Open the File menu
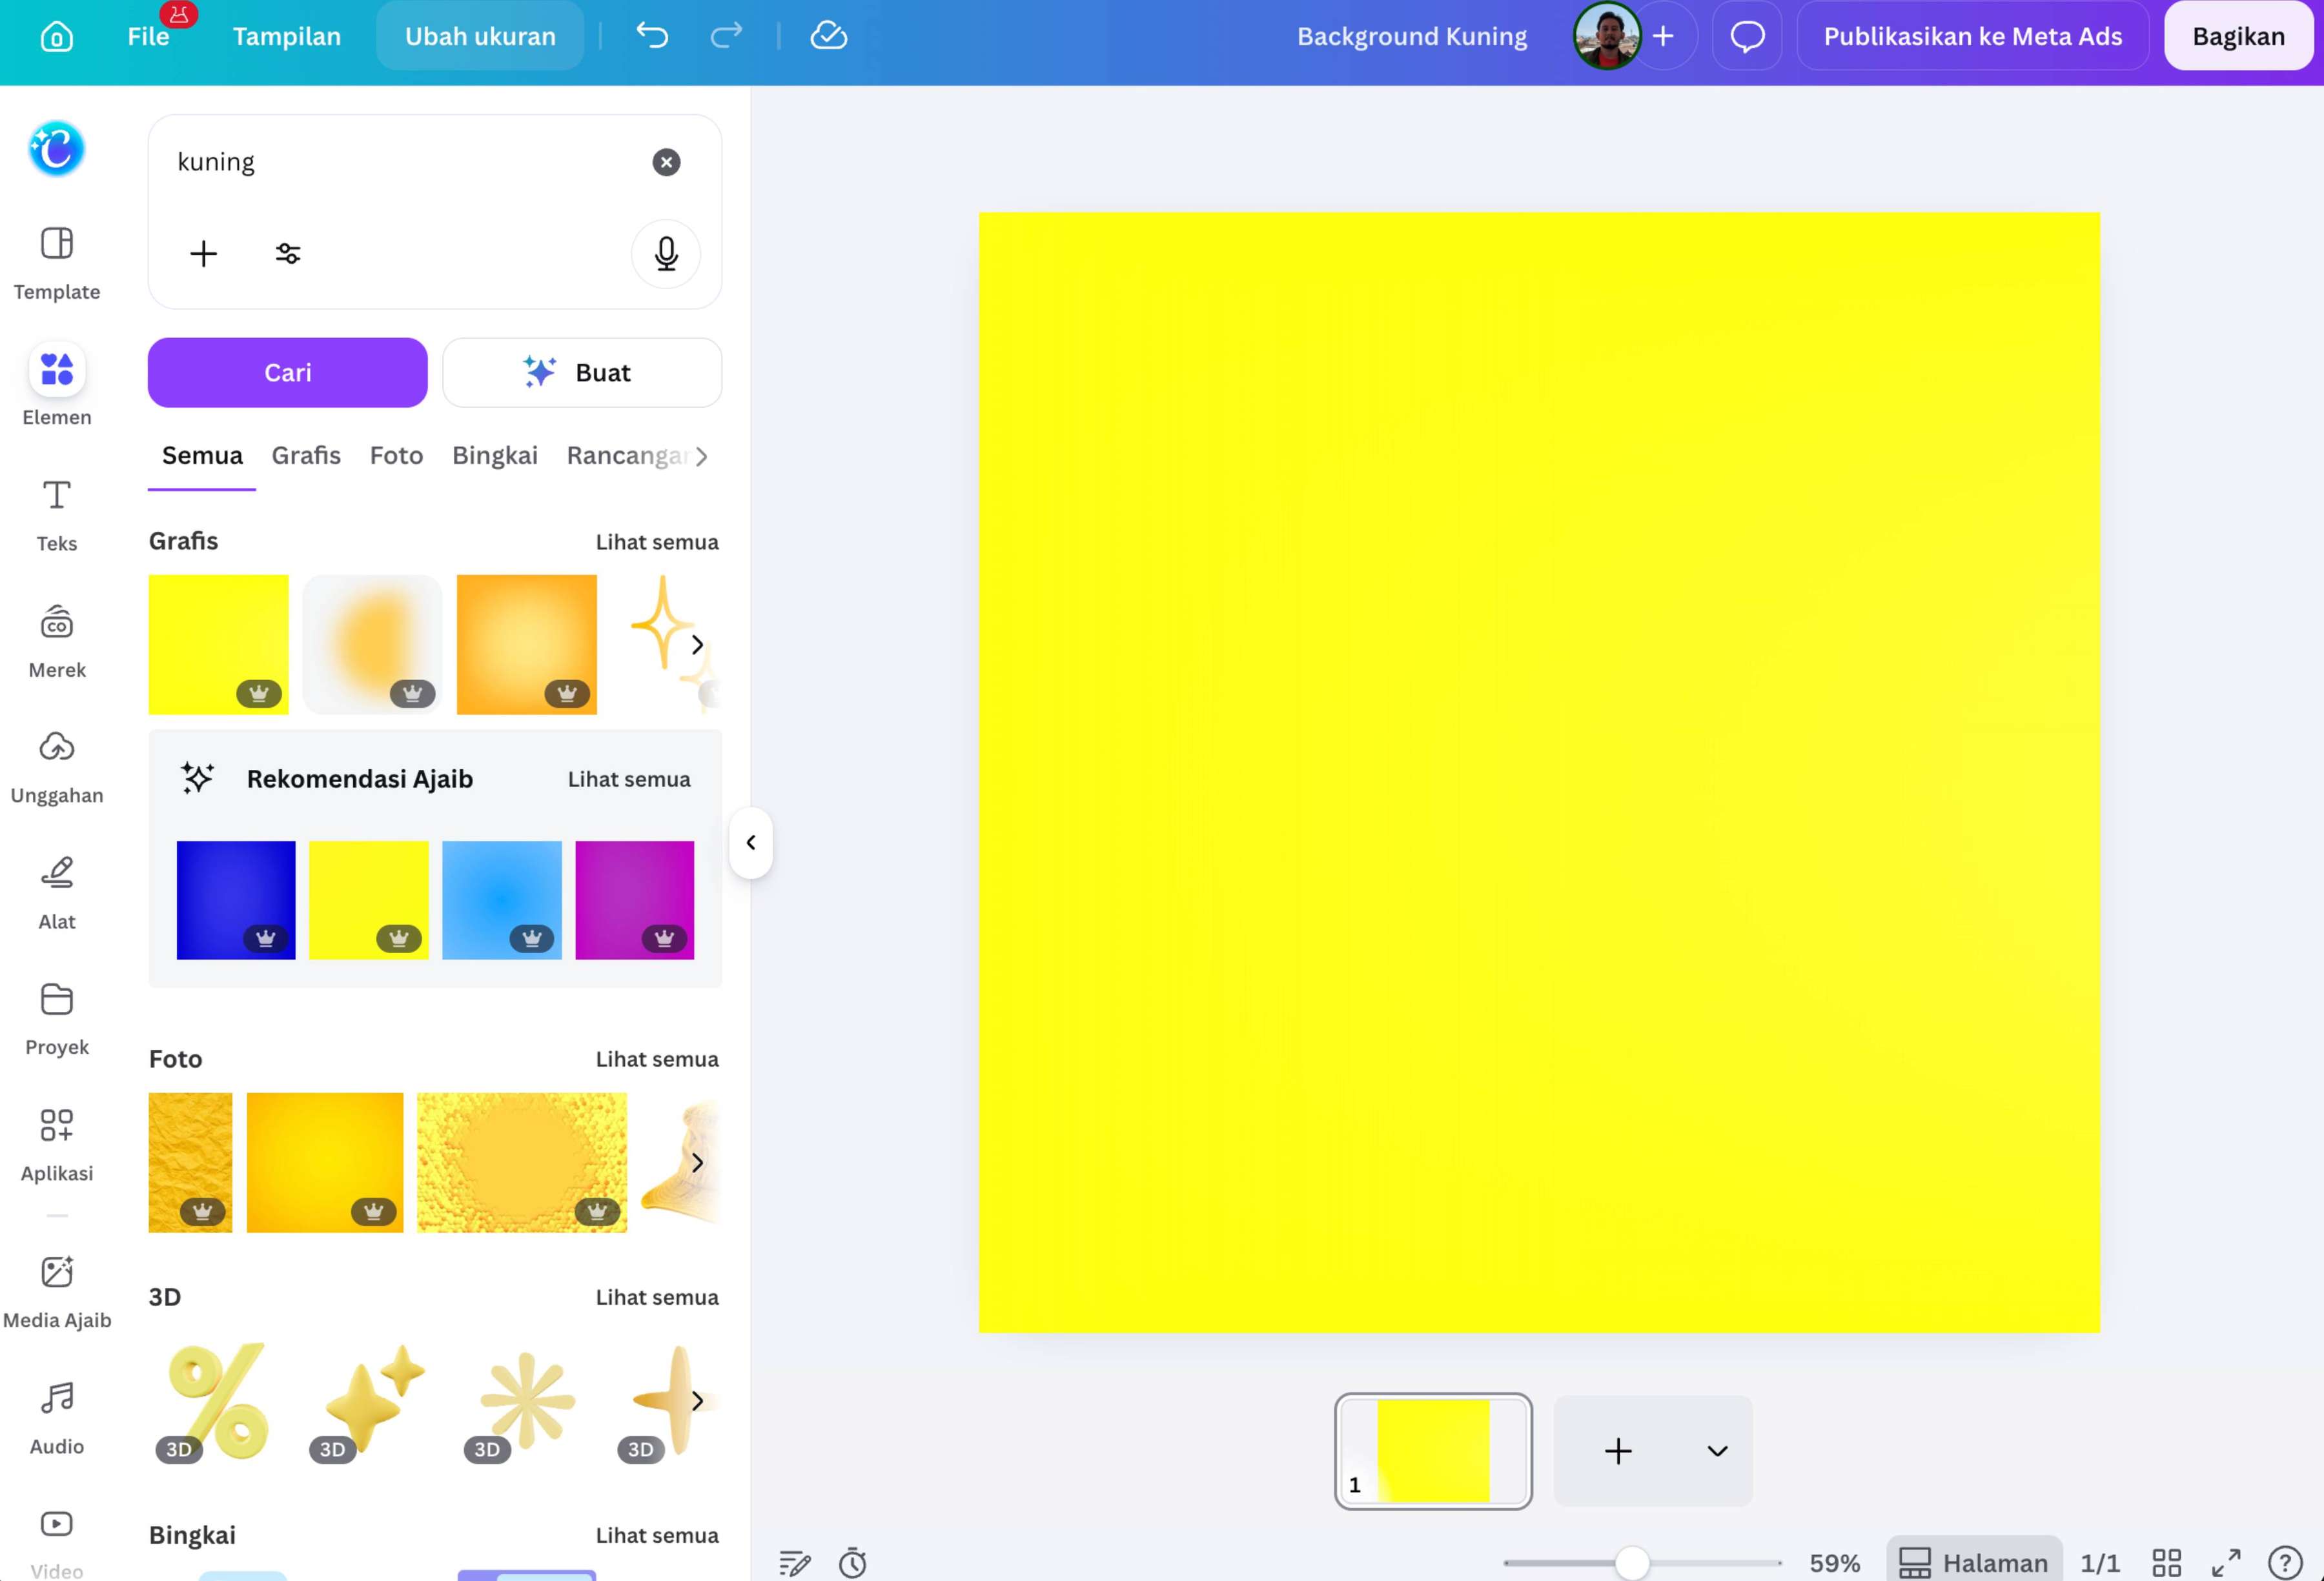The height and width of the screenshot is (1581, 2324). pos(148,36)
